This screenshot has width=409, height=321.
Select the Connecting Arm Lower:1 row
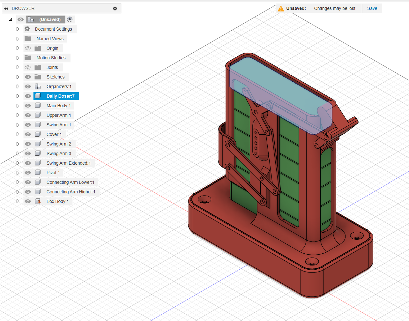pyautogui.click(x=61, y=182)
